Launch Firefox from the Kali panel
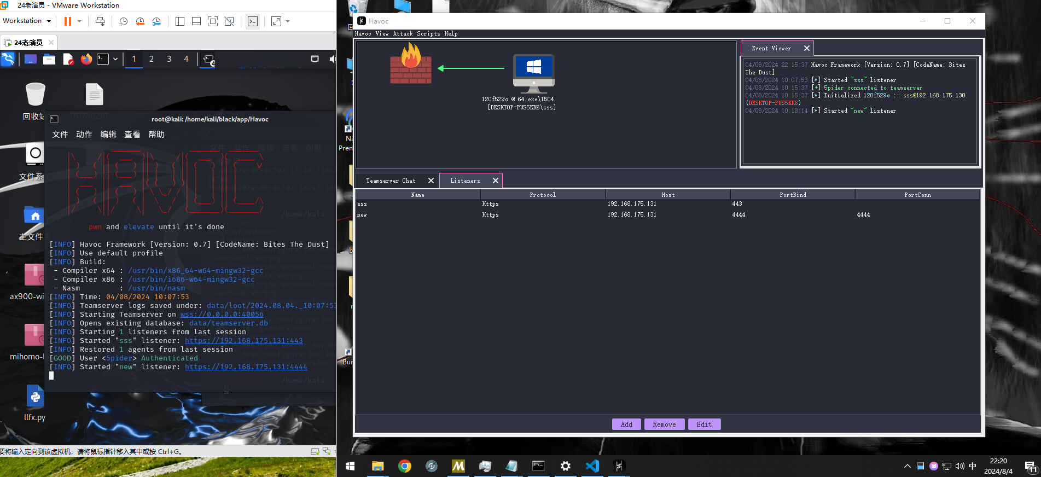Viewport: 1041px width, 477px height. pos(86,59)
